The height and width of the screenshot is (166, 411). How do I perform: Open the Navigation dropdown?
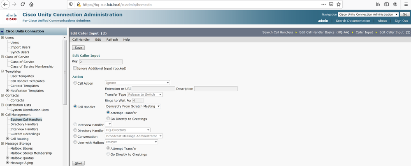pos(368,14)
